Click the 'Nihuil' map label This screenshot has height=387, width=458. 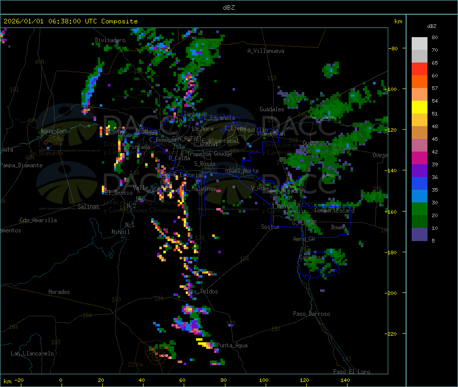(121, 232)
